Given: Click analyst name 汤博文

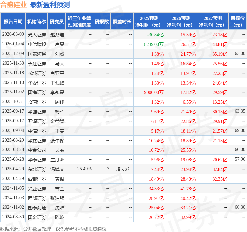Looking at the screenshot, I should click(57, 169).
